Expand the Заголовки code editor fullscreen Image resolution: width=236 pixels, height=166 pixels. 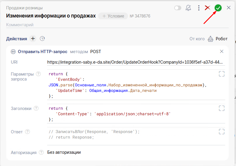click(x=222, y=108)
